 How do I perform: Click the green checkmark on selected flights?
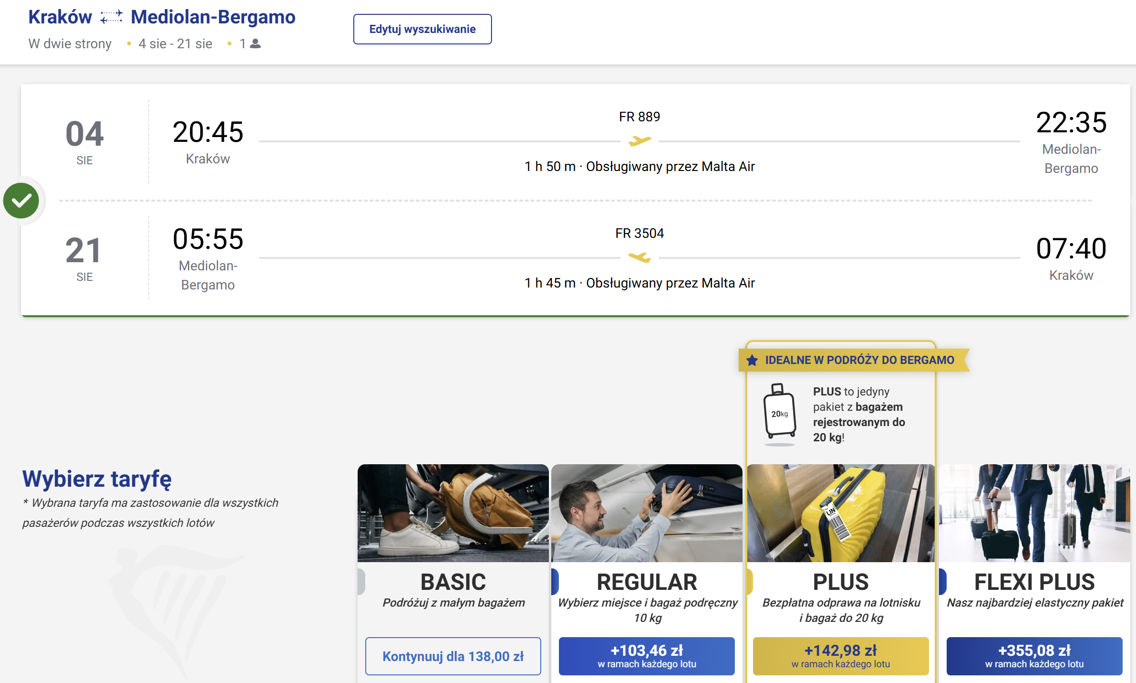[21, 201]
